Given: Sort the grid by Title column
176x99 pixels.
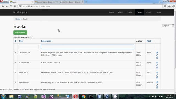Looking at the screenshot, I should click(x=21, y=41).
